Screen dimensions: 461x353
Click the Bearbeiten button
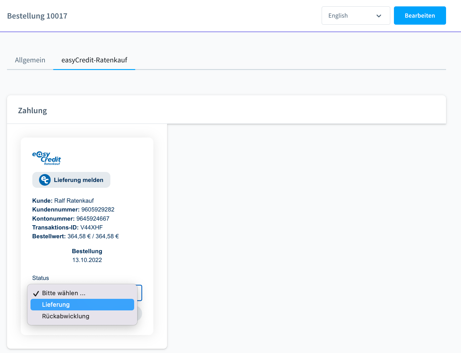(x=420, y=16)
